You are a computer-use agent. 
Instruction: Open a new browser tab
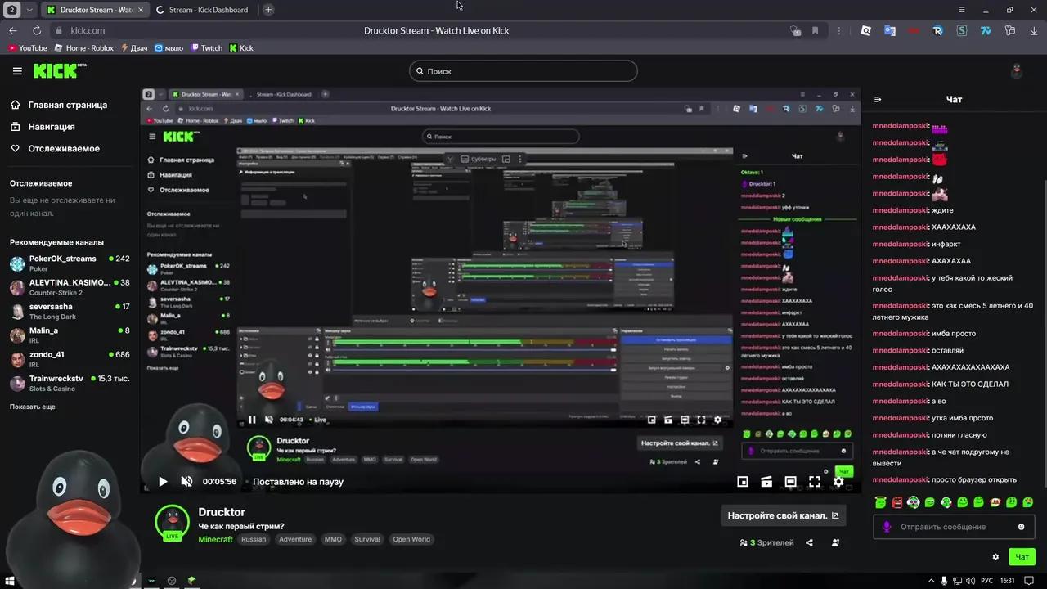(268, 10)
